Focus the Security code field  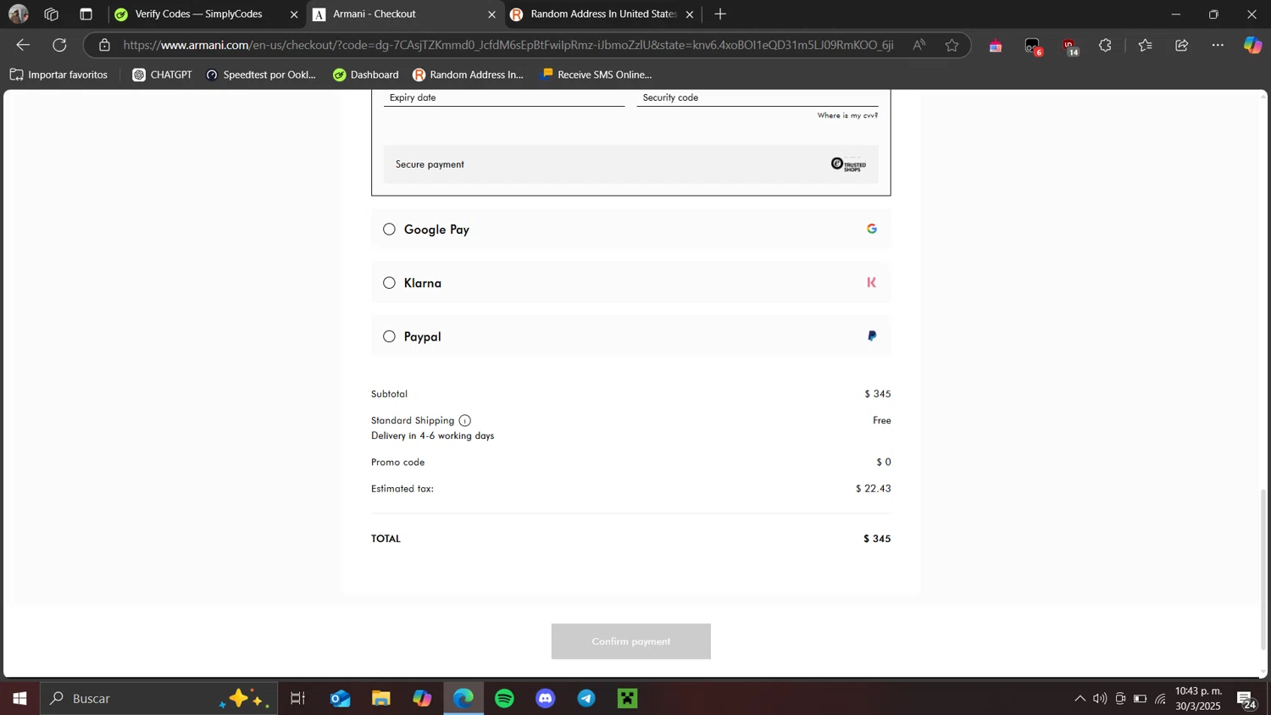(x=758, y=97)
